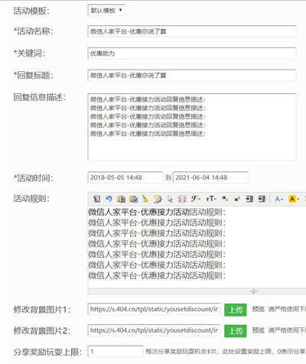Open the 活动模板 template dropdown
The width and height of the screenshot is (306, 364).
tap(106, 11)
